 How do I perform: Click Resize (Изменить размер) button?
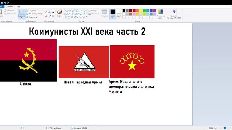click(34, 14)
